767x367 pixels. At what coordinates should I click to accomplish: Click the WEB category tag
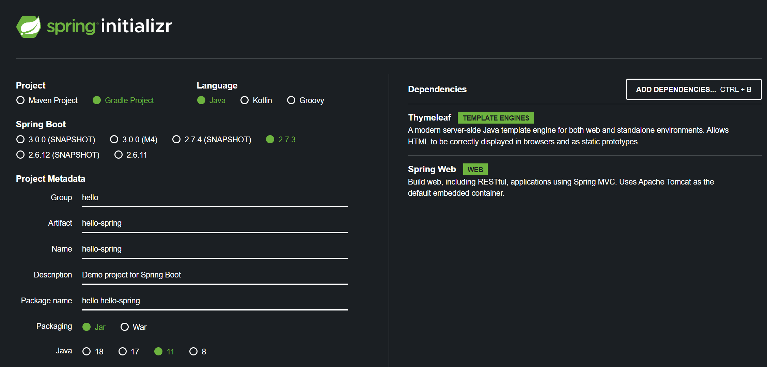[475, 170]
